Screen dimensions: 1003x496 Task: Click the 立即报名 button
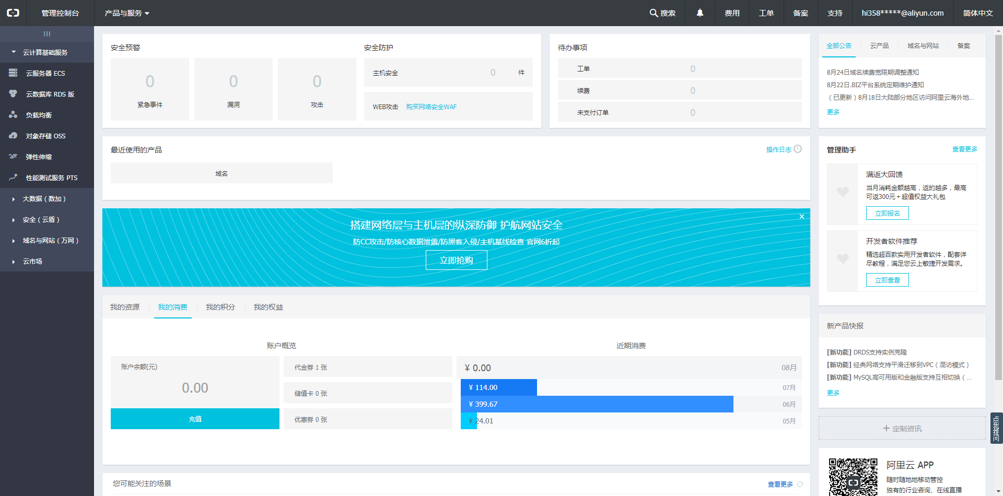888,213
